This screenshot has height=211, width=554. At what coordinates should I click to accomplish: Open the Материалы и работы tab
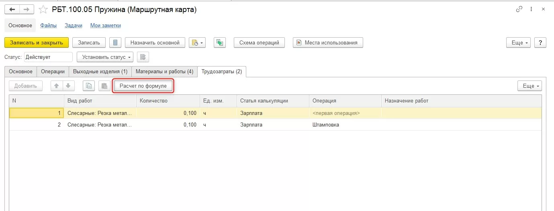(164, 72)
